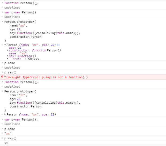Click the first 'p.name' input line
Viewport: 166px width, 146px height.
(10, 63)
